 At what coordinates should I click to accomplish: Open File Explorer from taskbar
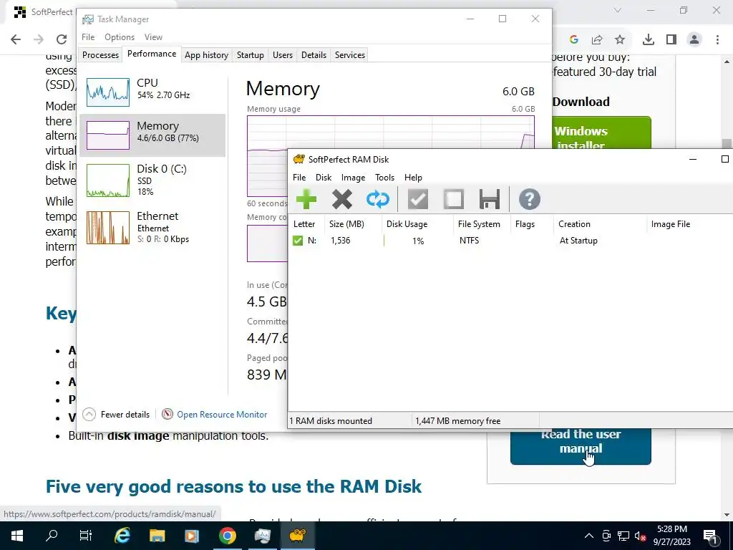click(x=157, y=536)
